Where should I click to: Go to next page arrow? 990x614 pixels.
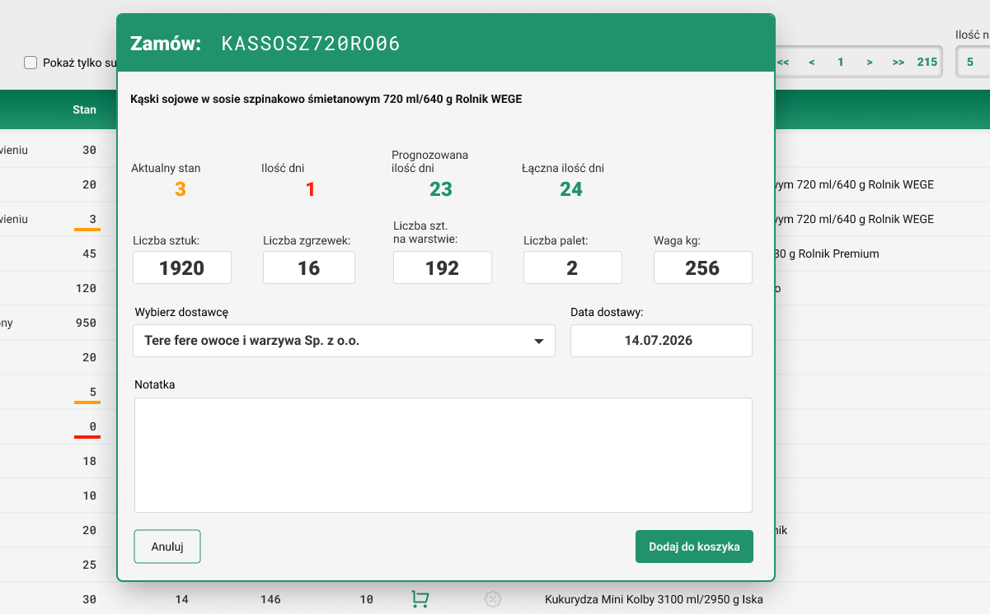869,62
